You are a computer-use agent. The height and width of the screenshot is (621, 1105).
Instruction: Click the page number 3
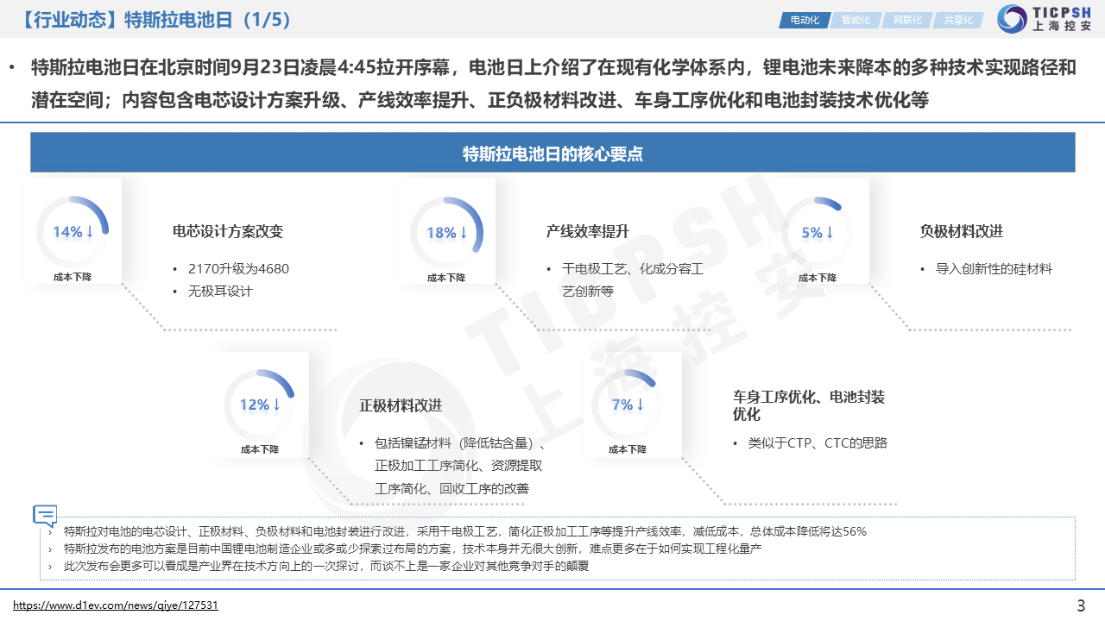point(1081,605)
